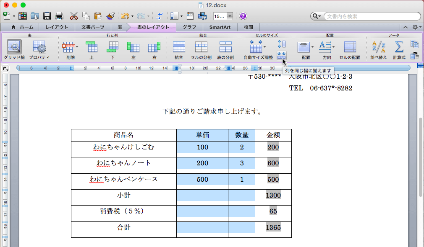Insert a column to the left with 左
Viewport: 424px width, 247px height.
click(x=133, y=47)
